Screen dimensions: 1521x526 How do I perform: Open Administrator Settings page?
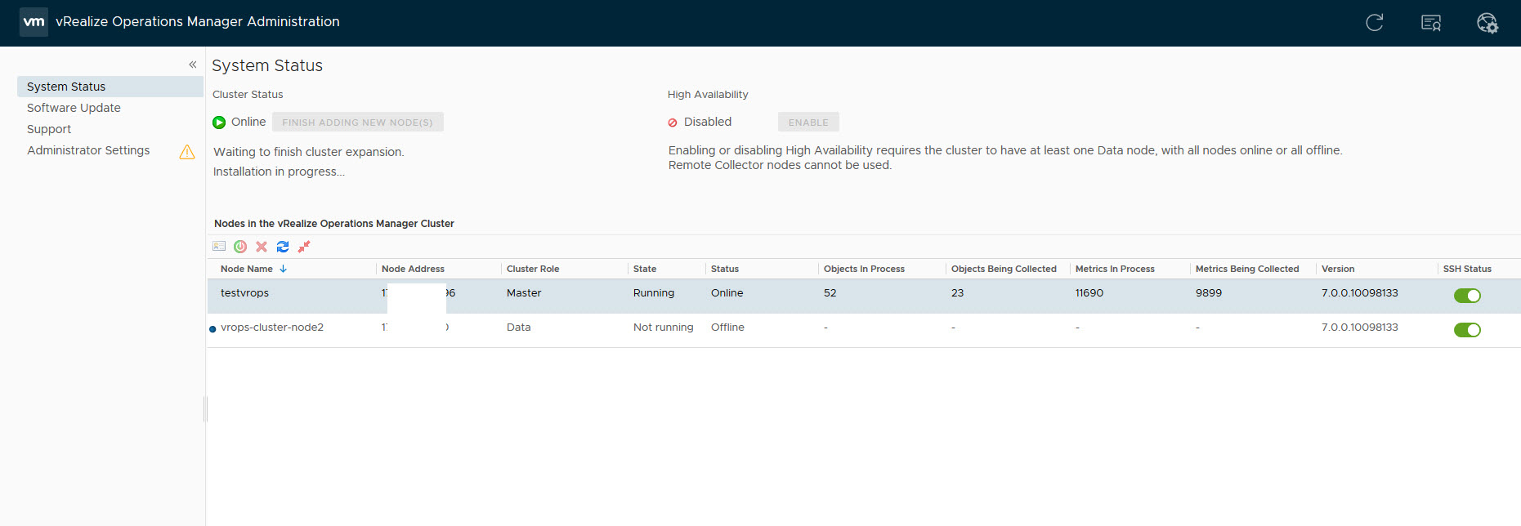(88, 150)
